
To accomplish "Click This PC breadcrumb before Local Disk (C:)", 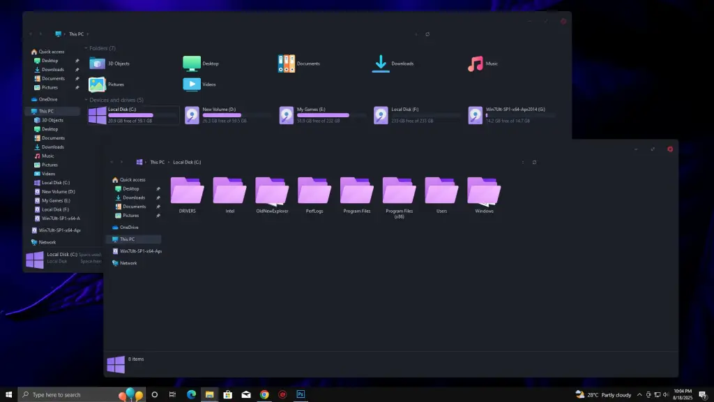I will pos(158,162).
